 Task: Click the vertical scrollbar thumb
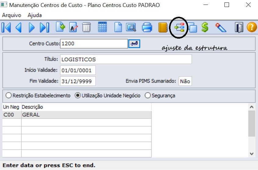point(252,123)
